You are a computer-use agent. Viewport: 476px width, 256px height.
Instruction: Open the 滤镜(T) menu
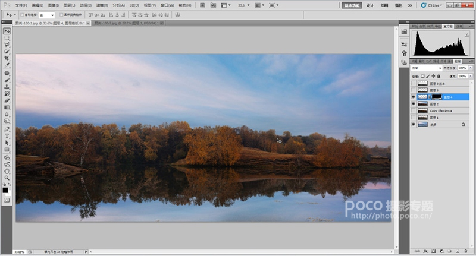[x=102, y=5]
